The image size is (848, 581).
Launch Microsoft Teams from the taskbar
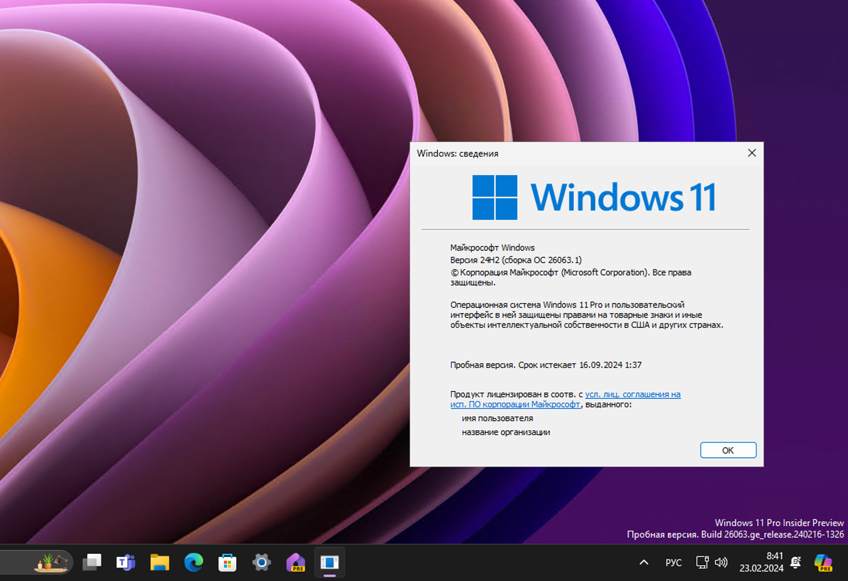(126, 562)
